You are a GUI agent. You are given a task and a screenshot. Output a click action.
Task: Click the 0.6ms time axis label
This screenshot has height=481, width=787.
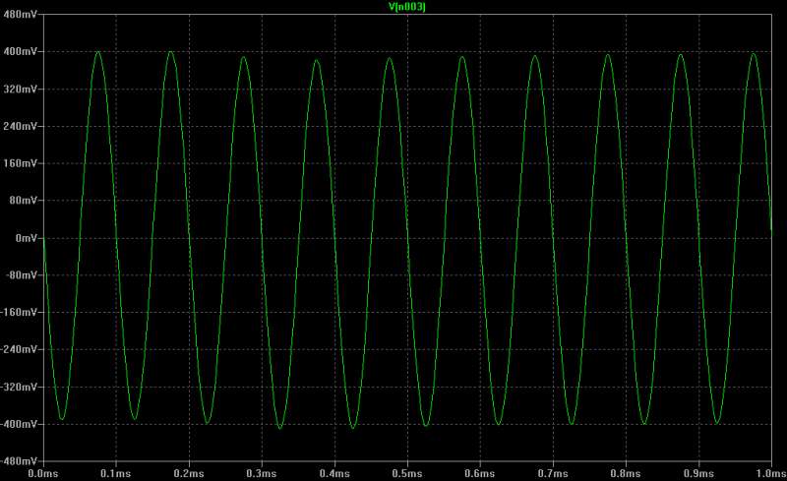[480, 473]
